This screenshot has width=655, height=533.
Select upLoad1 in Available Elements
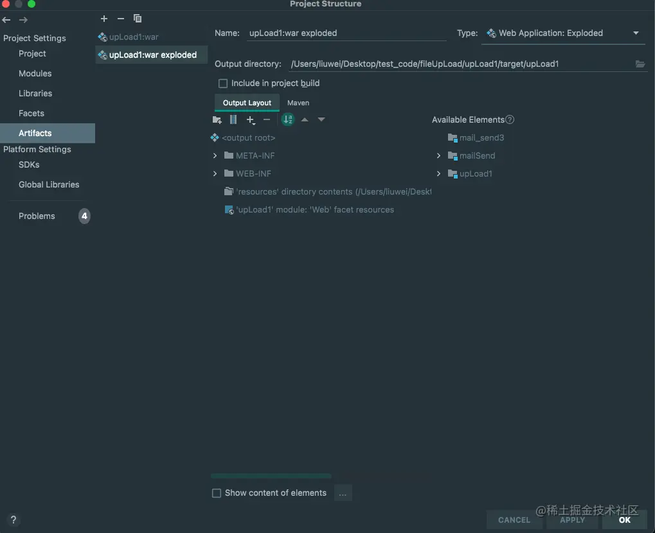tap(470, 173)
